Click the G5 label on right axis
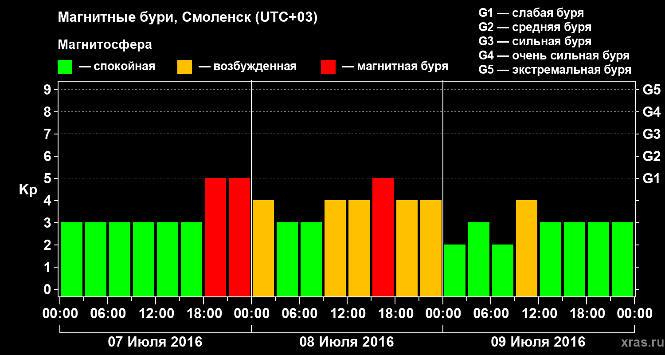Viewport: 665px width, 355px height. point(651,90)
